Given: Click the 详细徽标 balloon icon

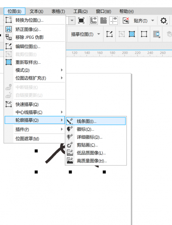Looking at the screenshot, I should coord(70,137).
